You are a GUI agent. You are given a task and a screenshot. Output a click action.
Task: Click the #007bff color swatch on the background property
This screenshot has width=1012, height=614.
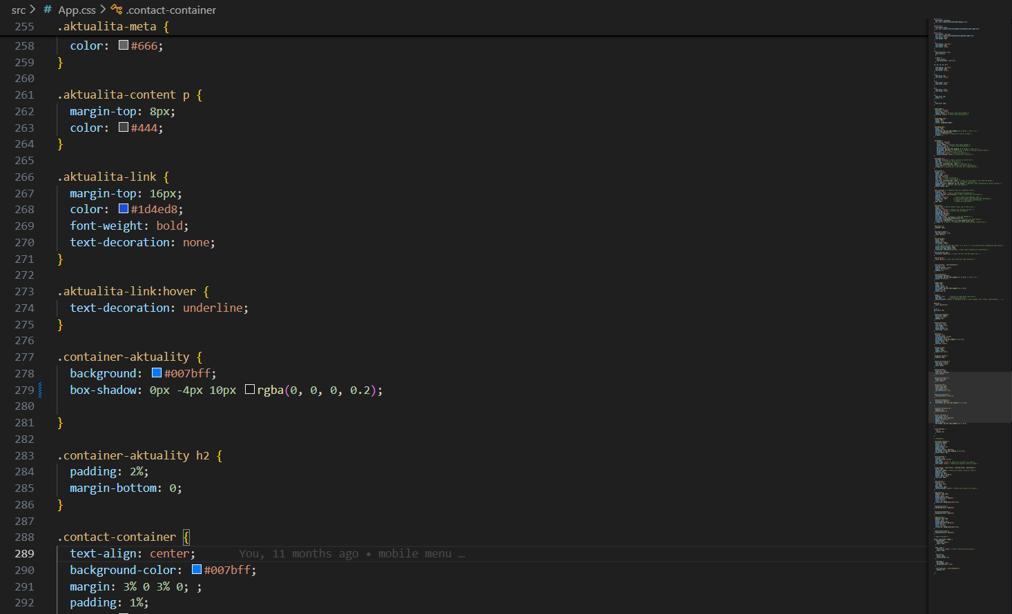(x=156, y=373)
